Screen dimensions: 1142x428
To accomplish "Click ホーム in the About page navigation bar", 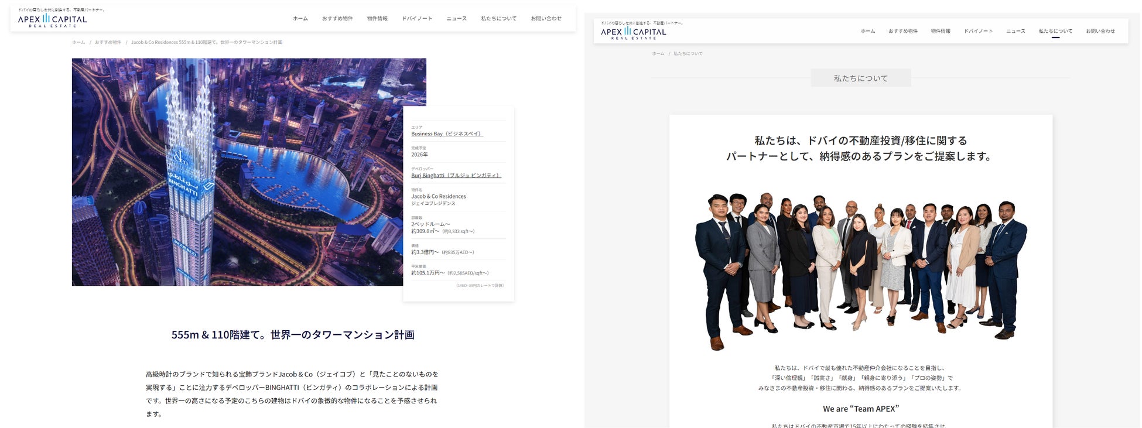I will coord(868,31).
